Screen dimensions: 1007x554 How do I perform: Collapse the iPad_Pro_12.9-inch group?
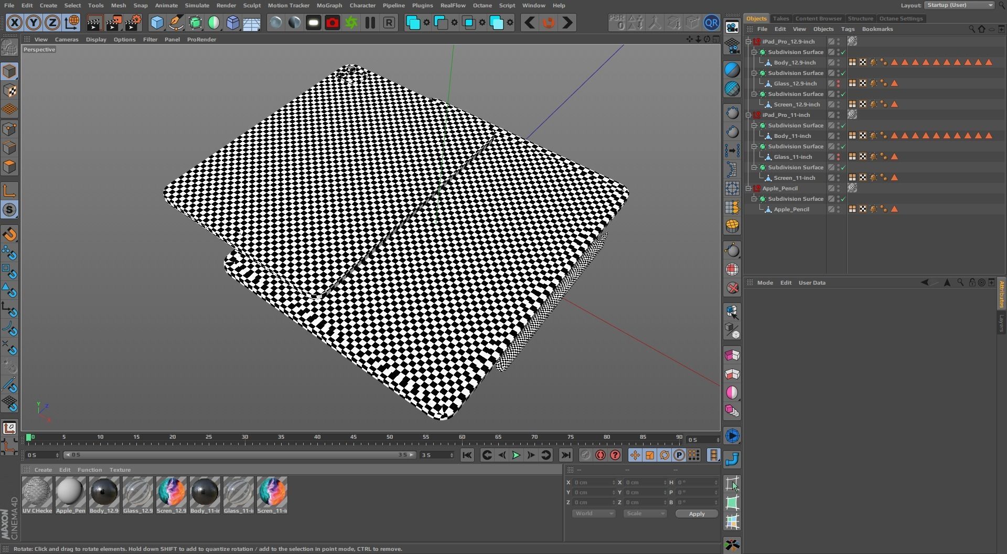tap(748, 41)
